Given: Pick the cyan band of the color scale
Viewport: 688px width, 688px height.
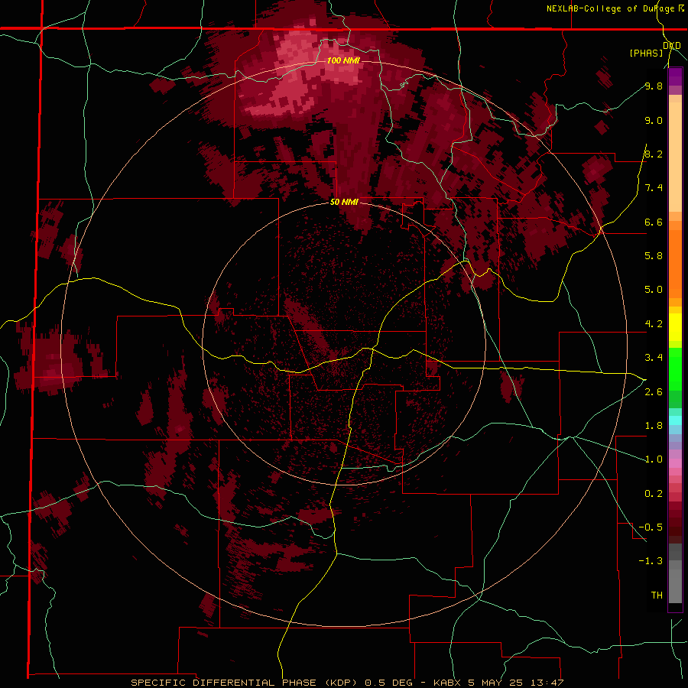Looking at the screenshot, I should (x=675, y=420).
